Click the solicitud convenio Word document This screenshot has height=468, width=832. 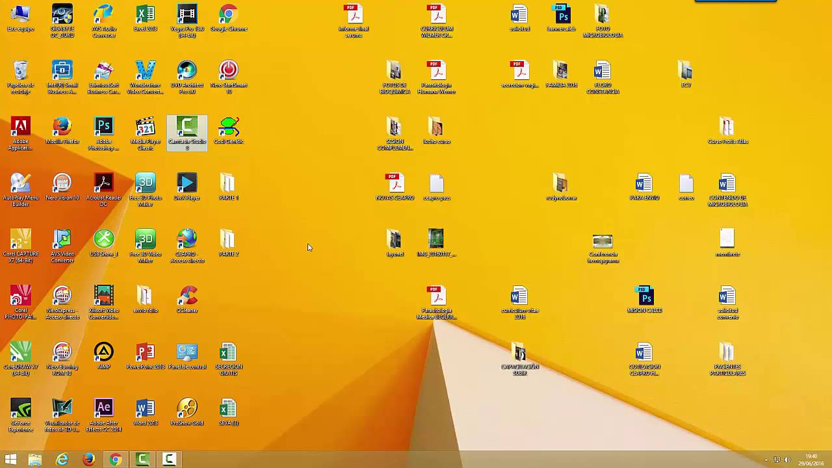728,304
